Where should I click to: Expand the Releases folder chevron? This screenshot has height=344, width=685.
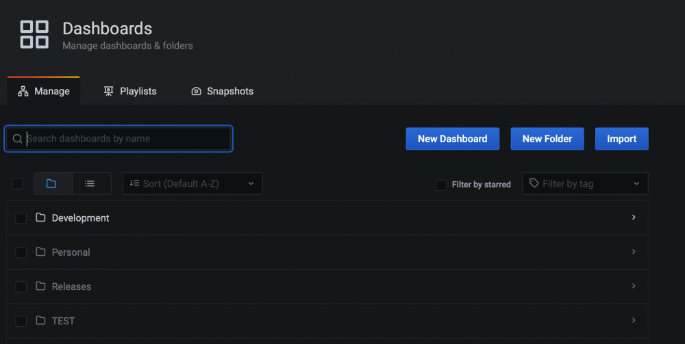pyautogui.click(x=634, y=286)
